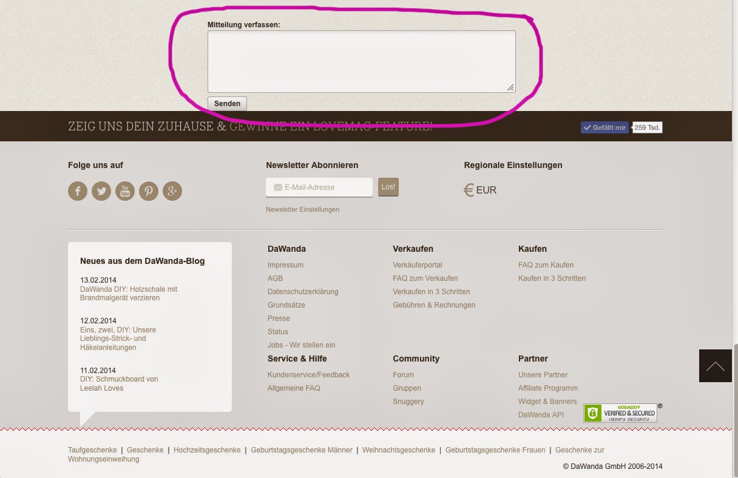Open the 'Verkäuferportal' link
The height and width of the screenshot is (478, 738).
[418, 265]
